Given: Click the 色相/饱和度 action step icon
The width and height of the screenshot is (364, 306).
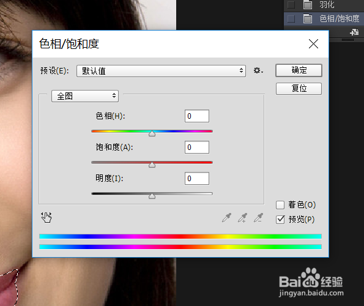Looking at the screenshot, I should pyautogui.click(x=308, y=18).
